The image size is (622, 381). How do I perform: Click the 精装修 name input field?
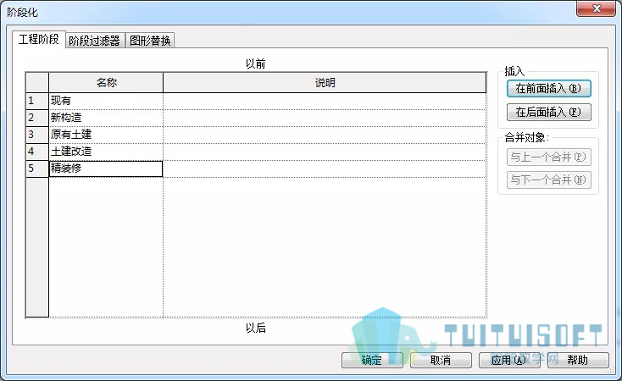coord(106,168)
